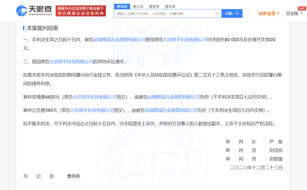The width and height of the screenshot is (307, 190).
Task: Click the HOT badge above 百宝箱
Action: [302, 8]
